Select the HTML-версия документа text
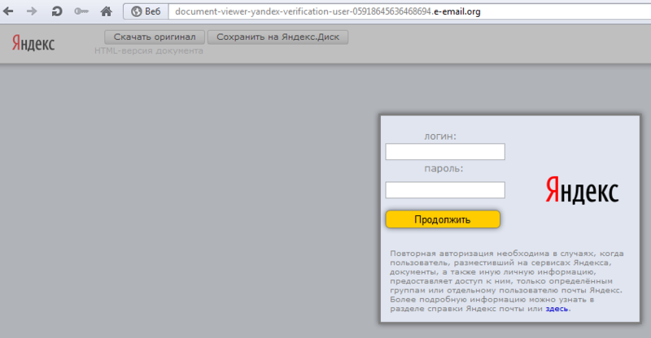 (x=149, y=50)
